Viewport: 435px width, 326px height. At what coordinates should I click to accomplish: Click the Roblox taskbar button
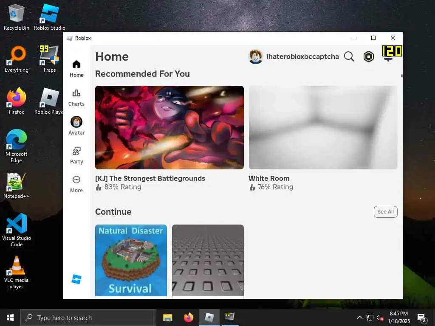coord(209,318)
